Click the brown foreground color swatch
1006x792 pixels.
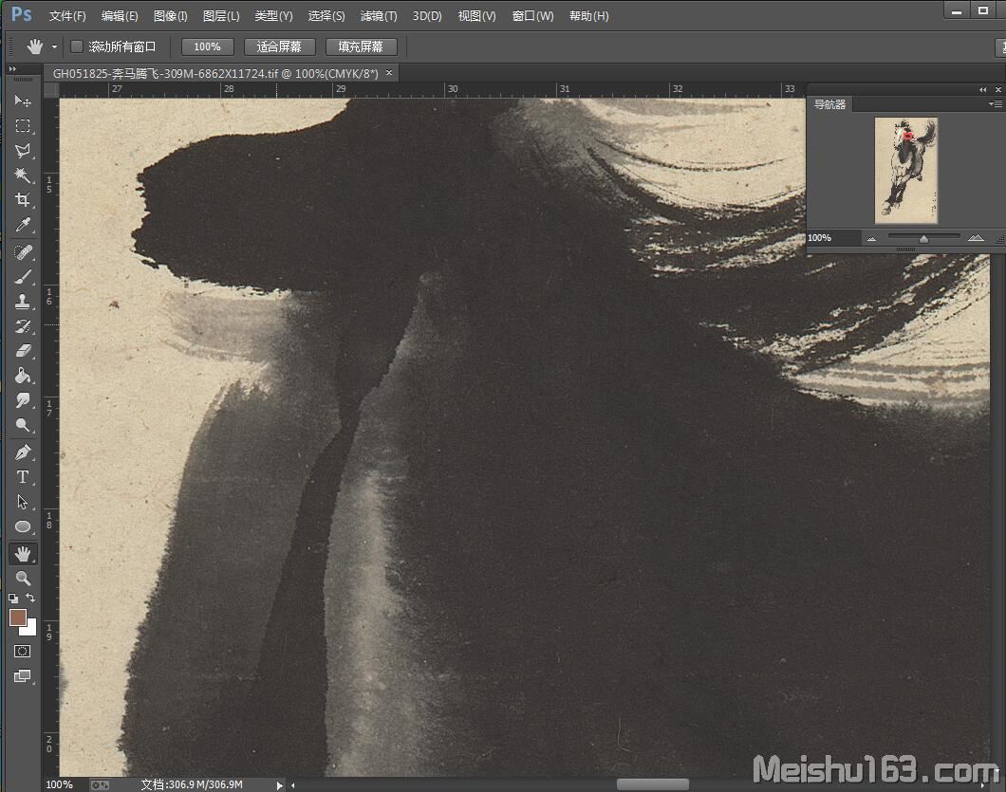click(x=18, y=617)
